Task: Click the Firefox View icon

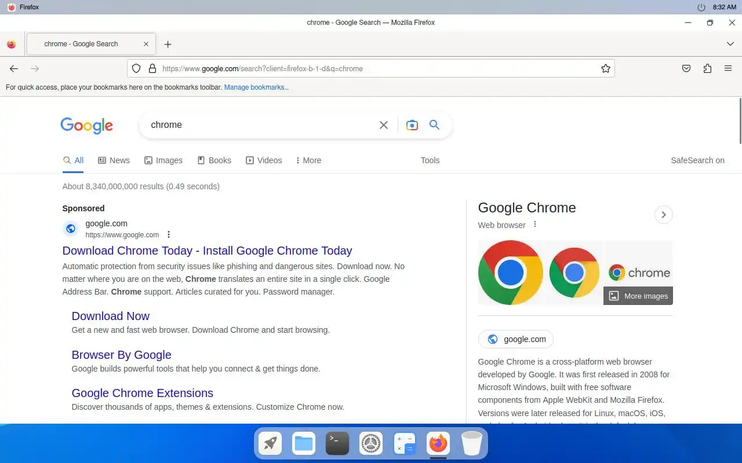Action: click(11, 44)
